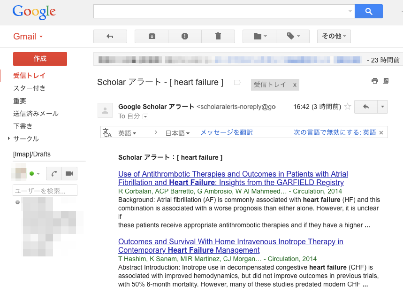403x294 pixels.
Task: Click the ユーザーを検索 people search field
Action: point(45,190)
